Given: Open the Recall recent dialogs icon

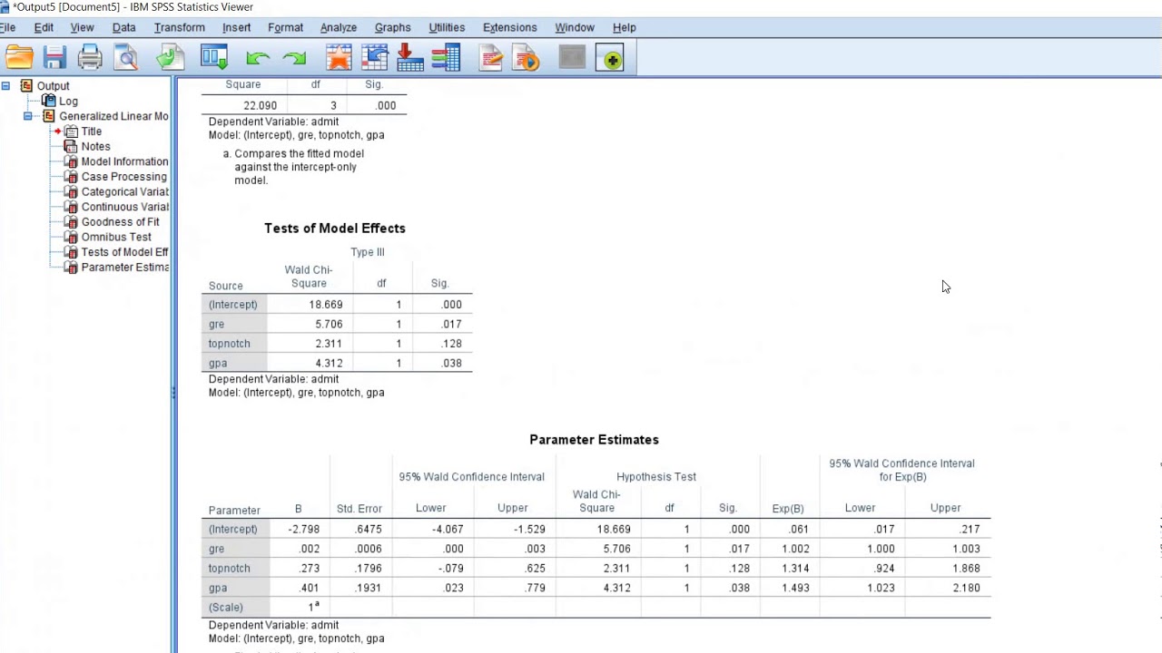Looking at the screenshot, I should (x=214, y=59).
